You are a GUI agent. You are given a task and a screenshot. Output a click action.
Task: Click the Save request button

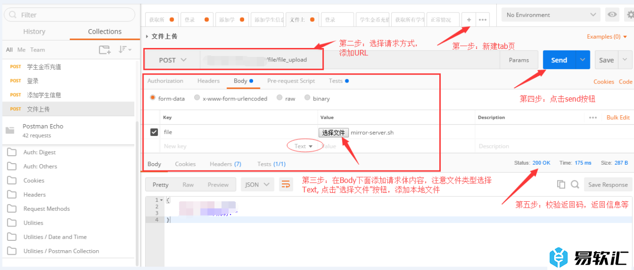(607, 60)
